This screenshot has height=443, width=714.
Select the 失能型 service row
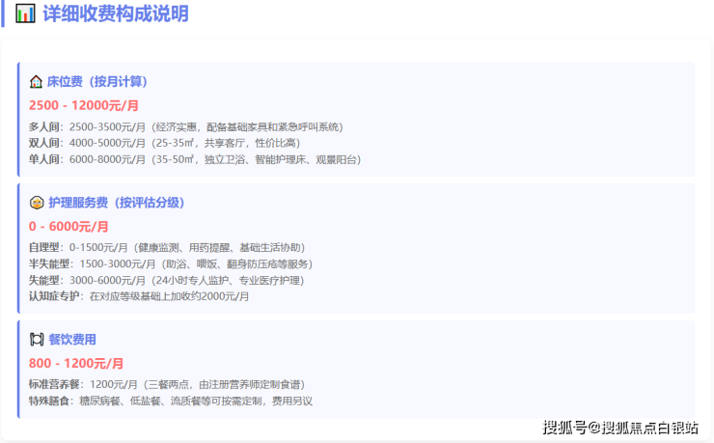(x=166, y=281)
